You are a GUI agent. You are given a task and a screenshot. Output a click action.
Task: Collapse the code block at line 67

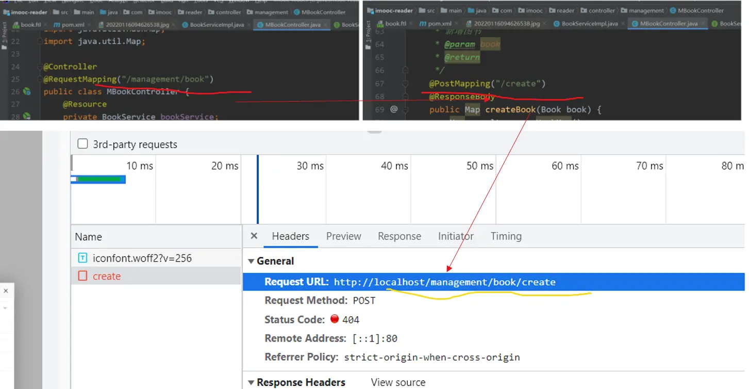point(406,84)
